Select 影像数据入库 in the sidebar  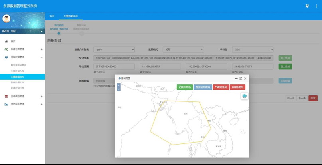point(18,82)
